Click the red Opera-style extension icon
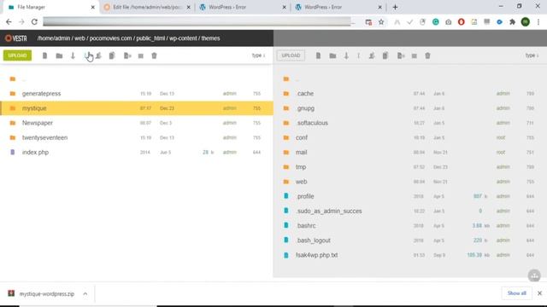Screen dimensions: 547x307 pos(462,22)
